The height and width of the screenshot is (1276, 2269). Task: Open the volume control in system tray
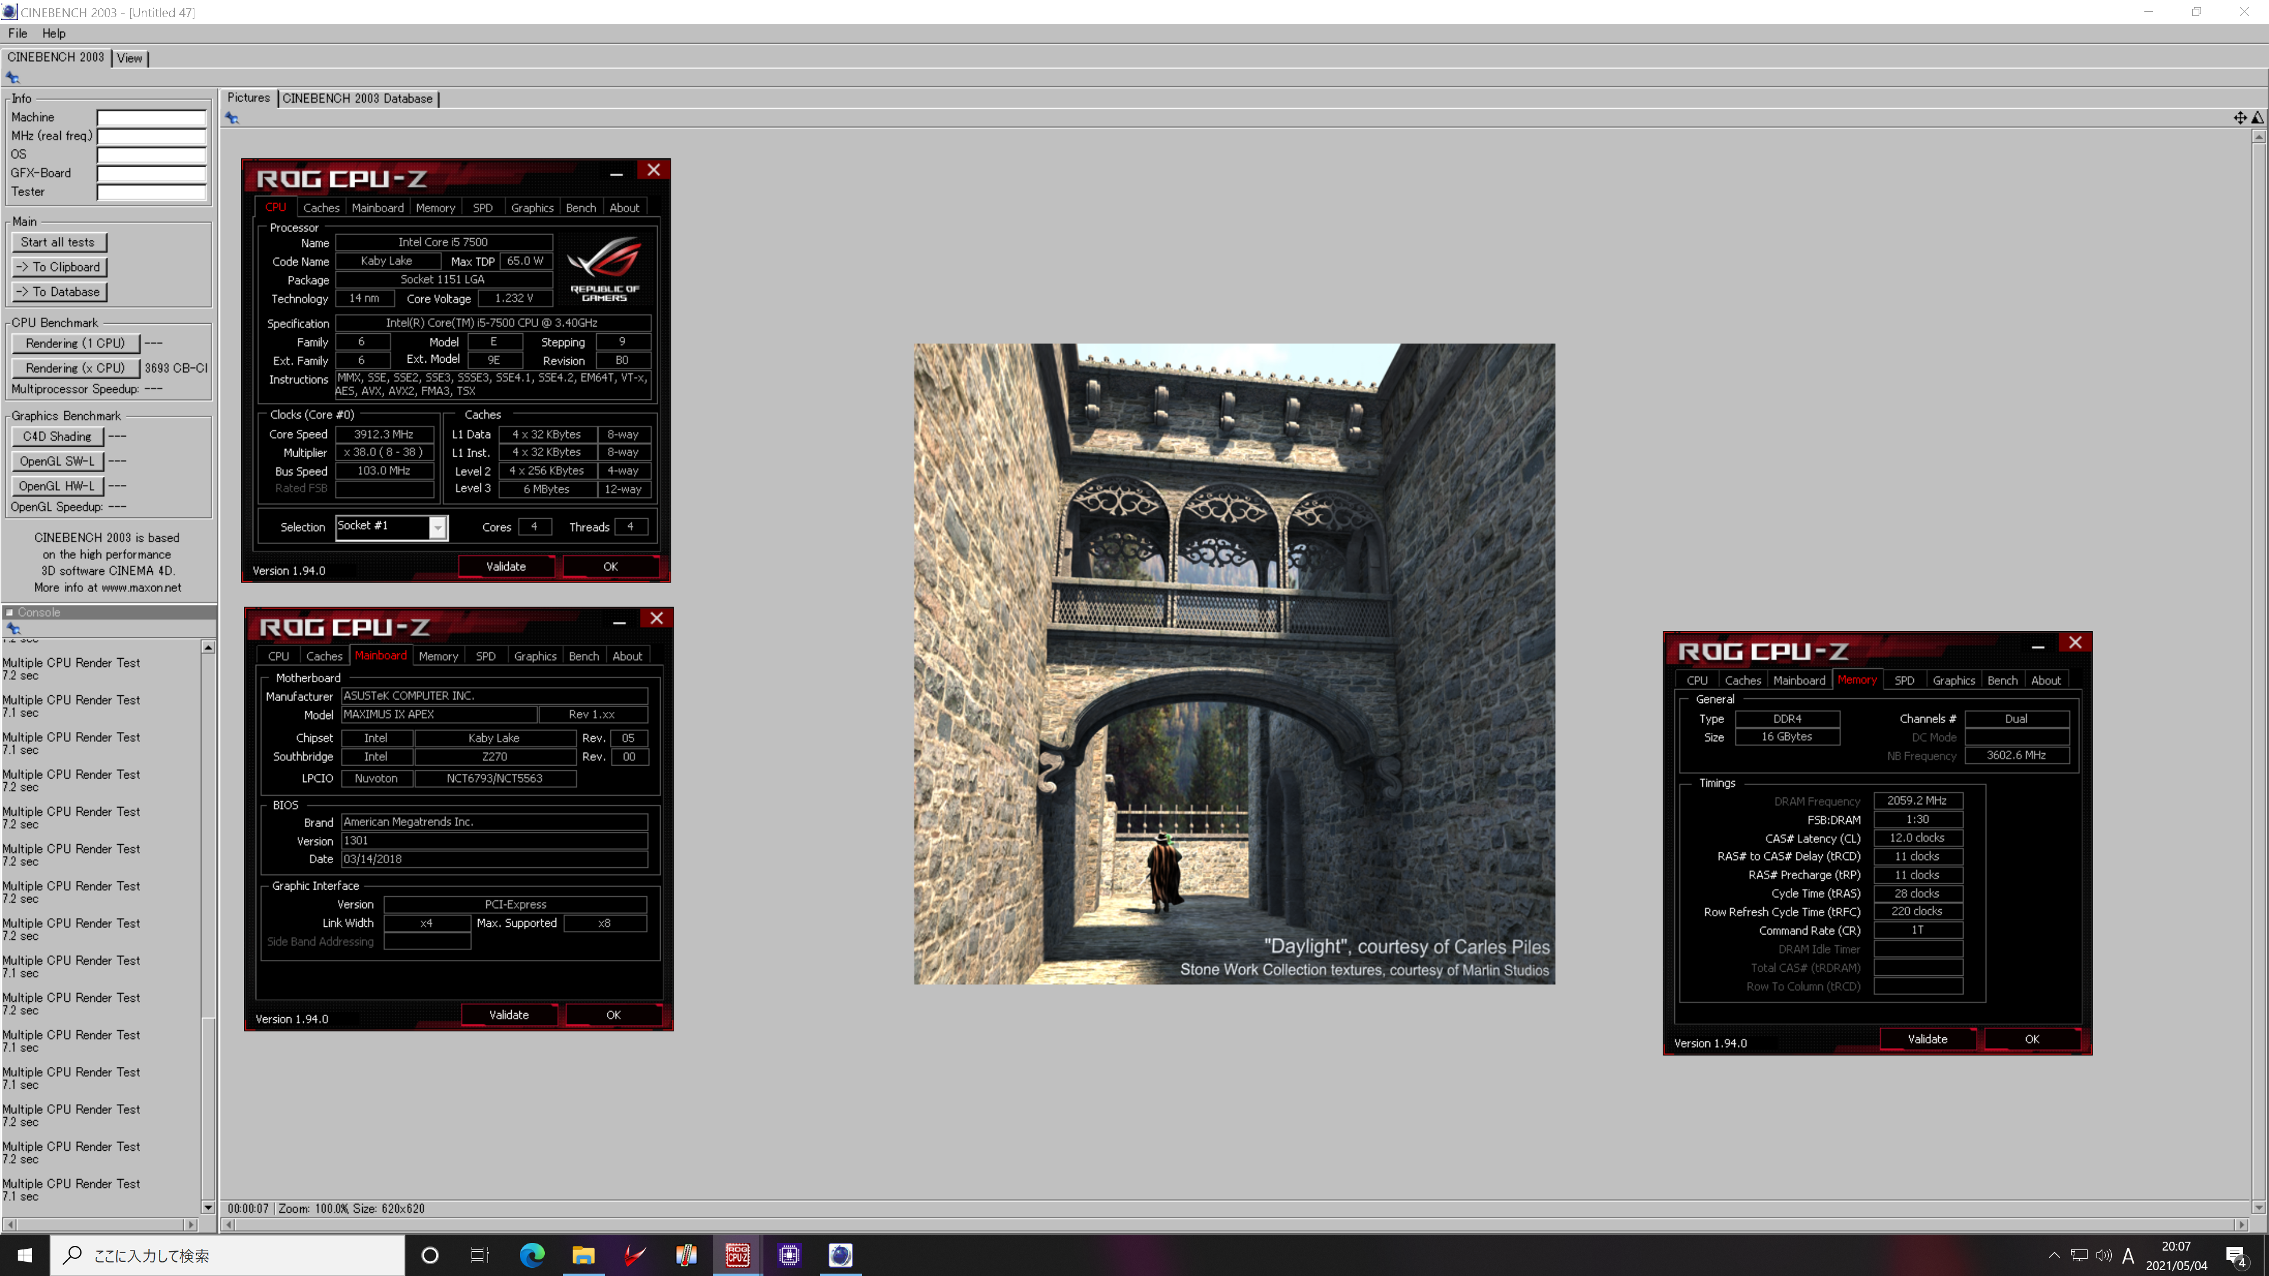2104,1255
